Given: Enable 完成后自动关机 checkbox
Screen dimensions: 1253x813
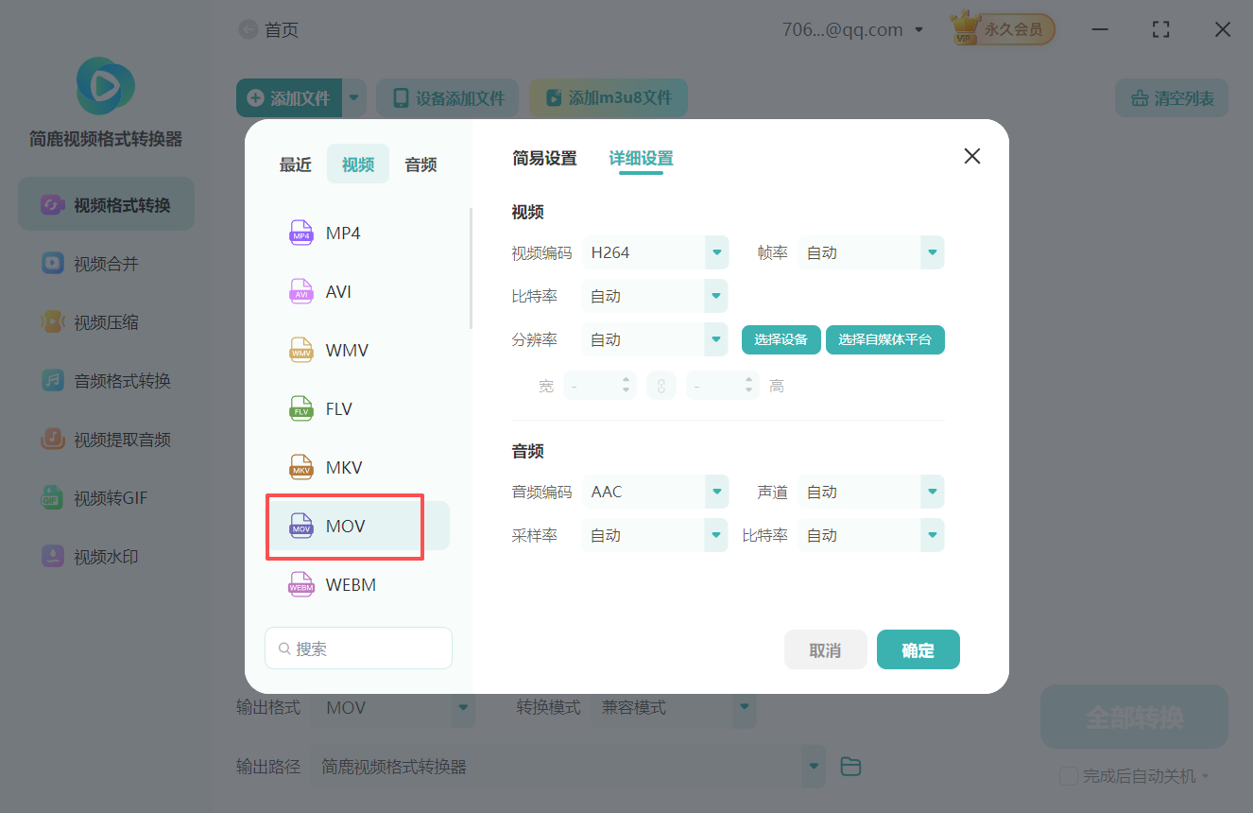Looking at the screenshot, I should (x=1069, y=775).
